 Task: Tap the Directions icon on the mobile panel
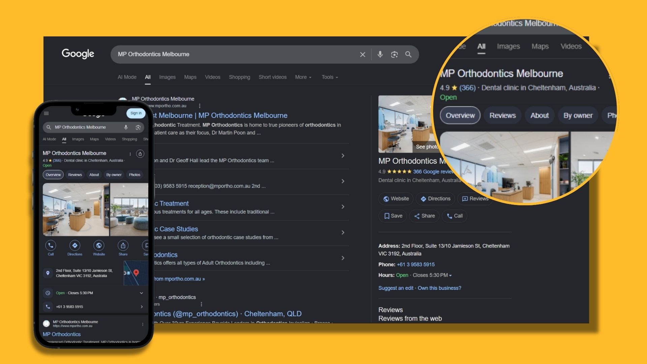[75, 245]
